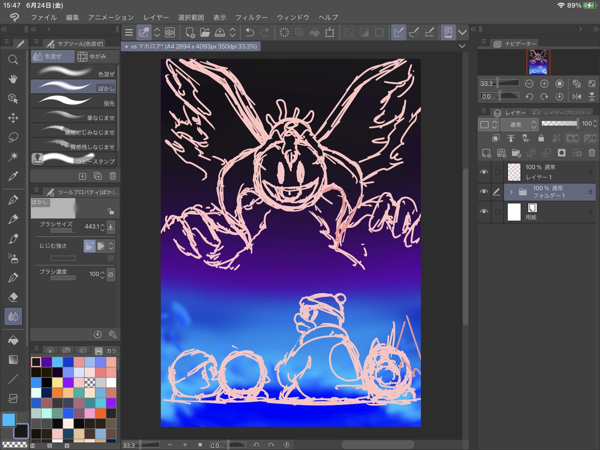This screenshot has height=450, width=600.
Task: Click the layer opacity slider beside 100
Action: coord(560,123)
